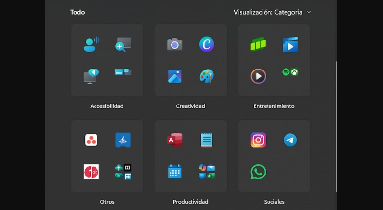Click the Todo section heading
The image size is (383, 210).
tap(77, 12)
